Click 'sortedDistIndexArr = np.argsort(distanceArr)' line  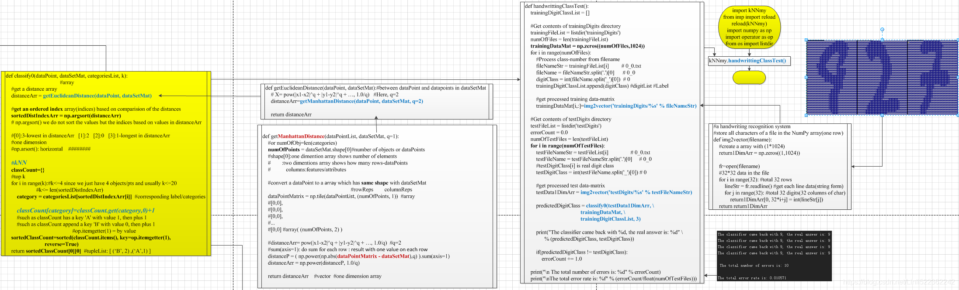pos(66,116)
